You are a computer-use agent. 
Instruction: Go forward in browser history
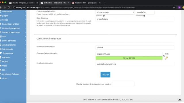[x=5, y=7]
